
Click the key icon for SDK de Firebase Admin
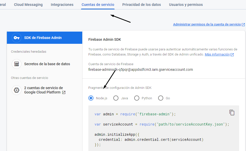click(x=17, y=38)
